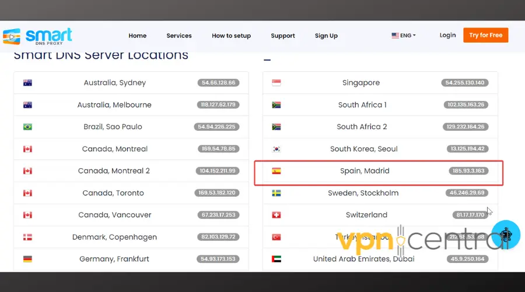Viewport: 525px width, 292px height.
Task: Select IP address 67.231.17.253
Action: tap(218, 214)
